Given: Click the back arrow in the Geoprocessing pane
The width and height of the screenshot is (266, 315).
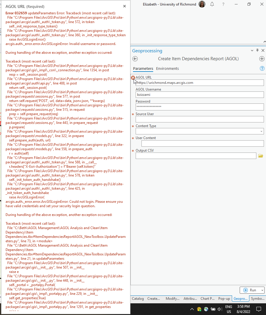Looking at the screenshot, I should pyautogui.click(x=135, y=59).
